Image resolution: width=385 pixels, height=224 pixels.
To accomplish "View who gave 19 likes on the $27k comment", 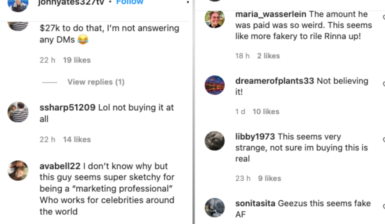I will tap(77, 60).
